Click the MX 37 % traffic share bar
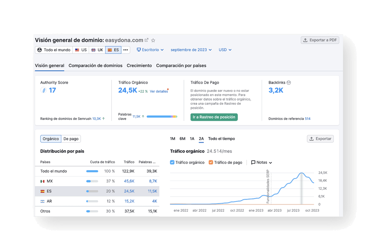Image resolution: width=379 pixels, height=252 pixels. pos(92,181)
